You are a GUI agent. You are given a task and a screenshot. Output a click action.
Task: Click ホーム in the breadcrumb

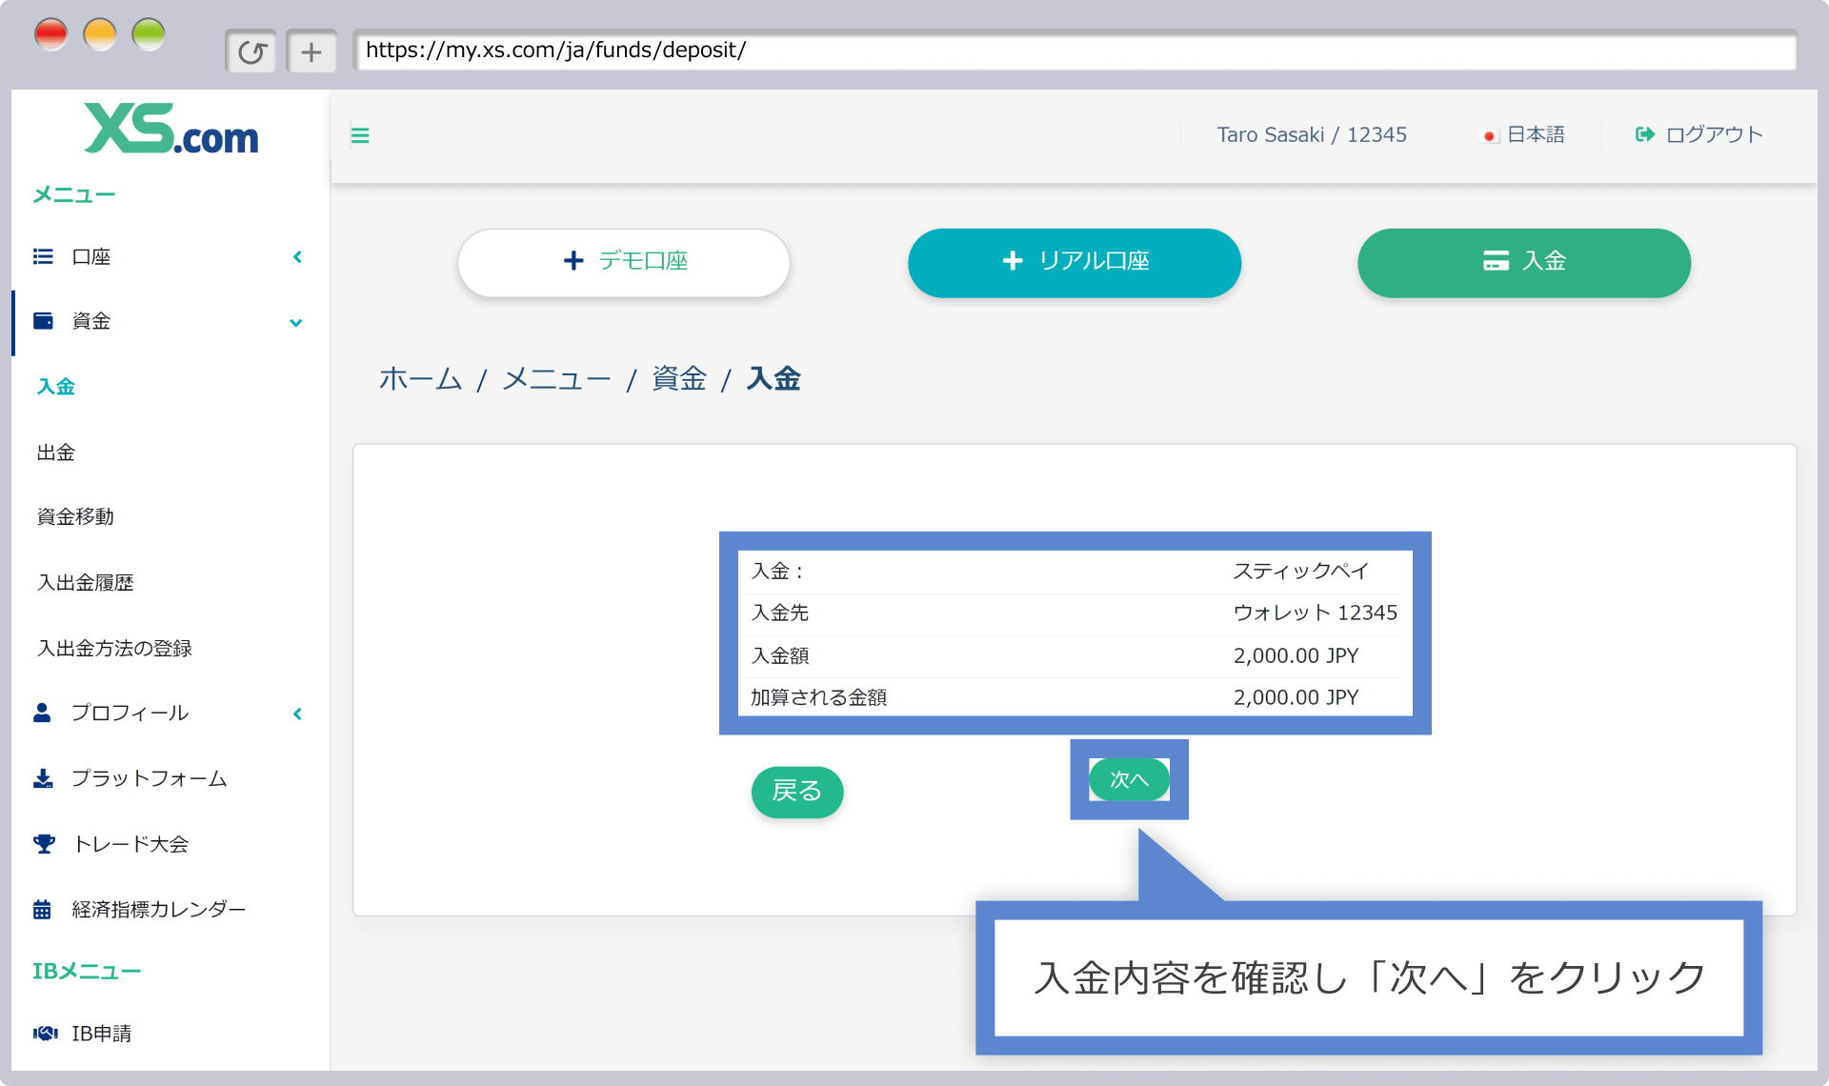point(420,379)
